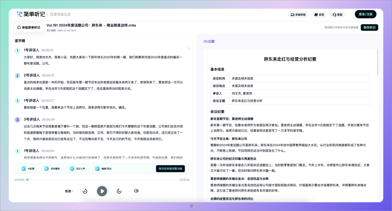Select the 实时翻译 translation icon
392x211 pixels.
coord(46,169)
